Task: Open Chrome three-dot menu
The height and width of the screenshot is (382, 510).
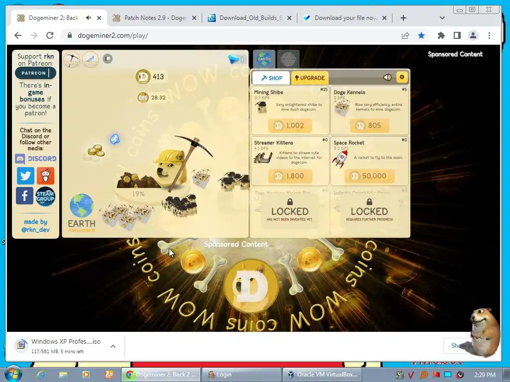Action: click(489, 35)
